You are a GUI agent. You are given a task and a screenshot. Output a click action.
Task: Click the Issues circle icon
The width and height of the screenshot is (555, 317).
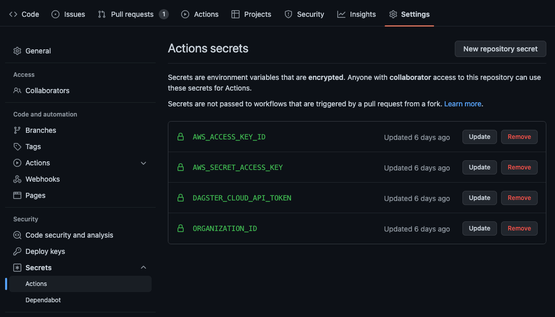pyautogui.click(x=54, y=14)
